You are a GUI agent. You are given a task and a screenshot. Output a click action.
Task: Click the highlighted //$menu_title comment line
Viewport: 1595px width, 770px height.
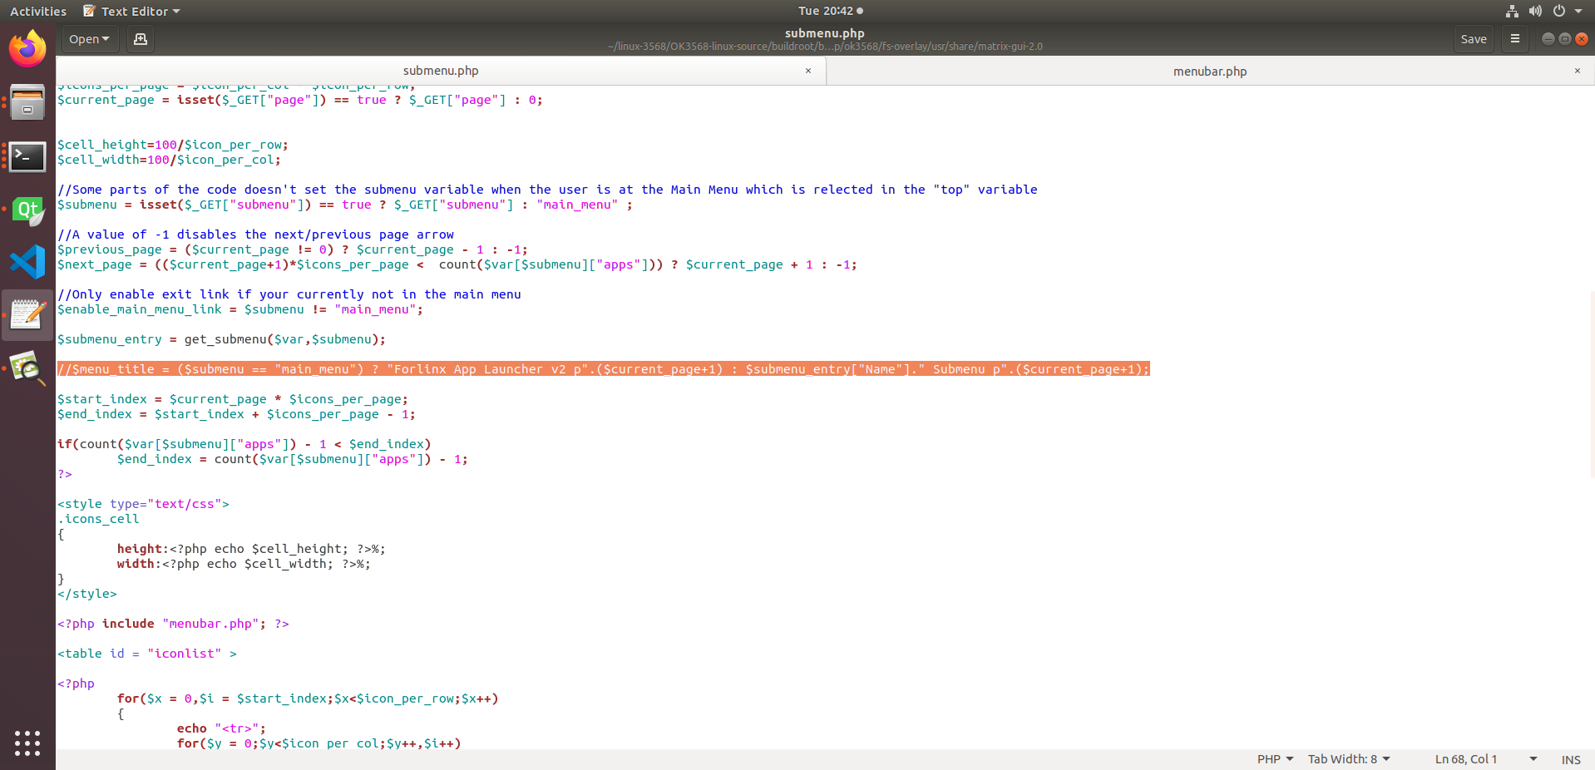click(x=604, y=369)
